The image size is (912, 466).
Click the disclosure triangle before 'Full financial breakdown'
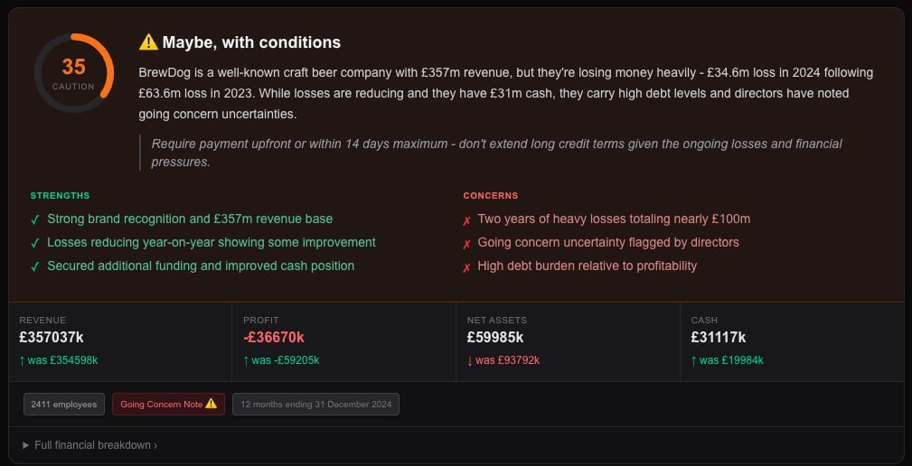pos(25,445)
